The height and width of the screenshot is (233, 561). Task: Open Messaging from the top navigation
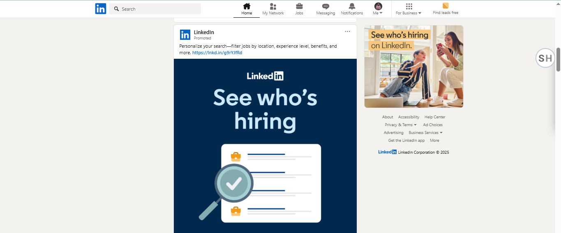(x=326, y=9)
